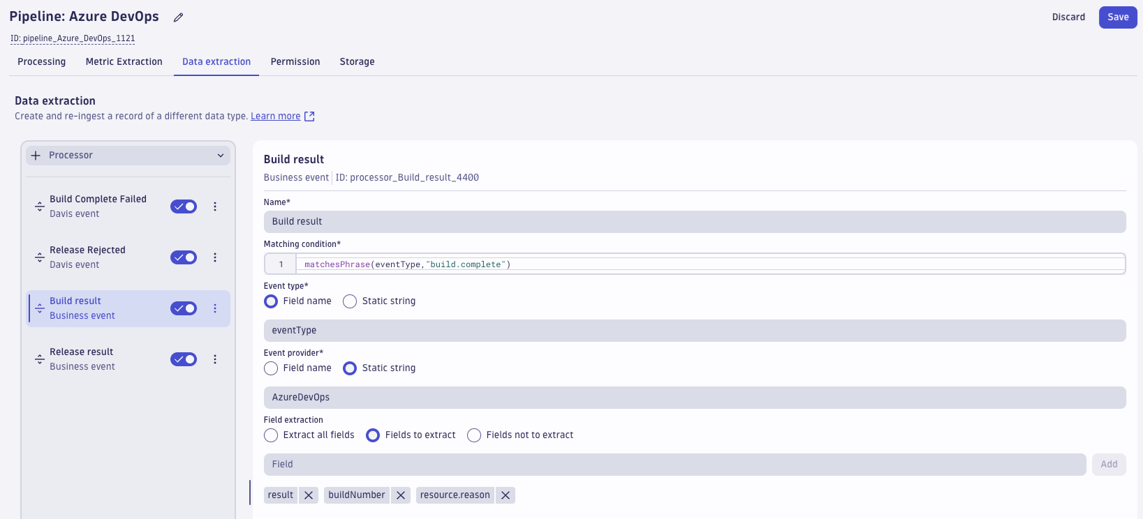Viewport: 1143px width, 519px height.
Task: Click the eventType input field
Action: click(x=695, y=331)
